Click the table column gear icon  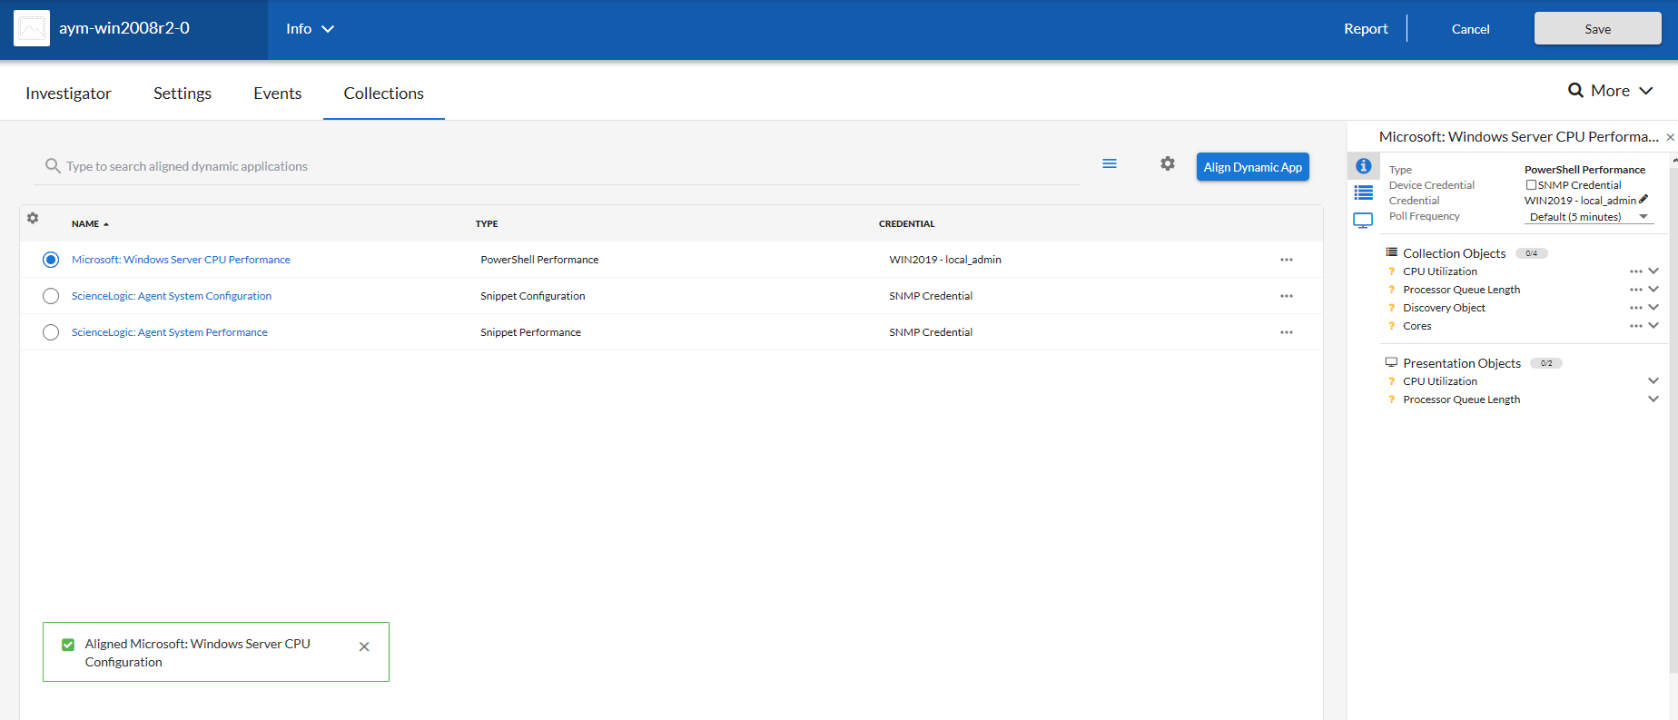tap(33, 219)
